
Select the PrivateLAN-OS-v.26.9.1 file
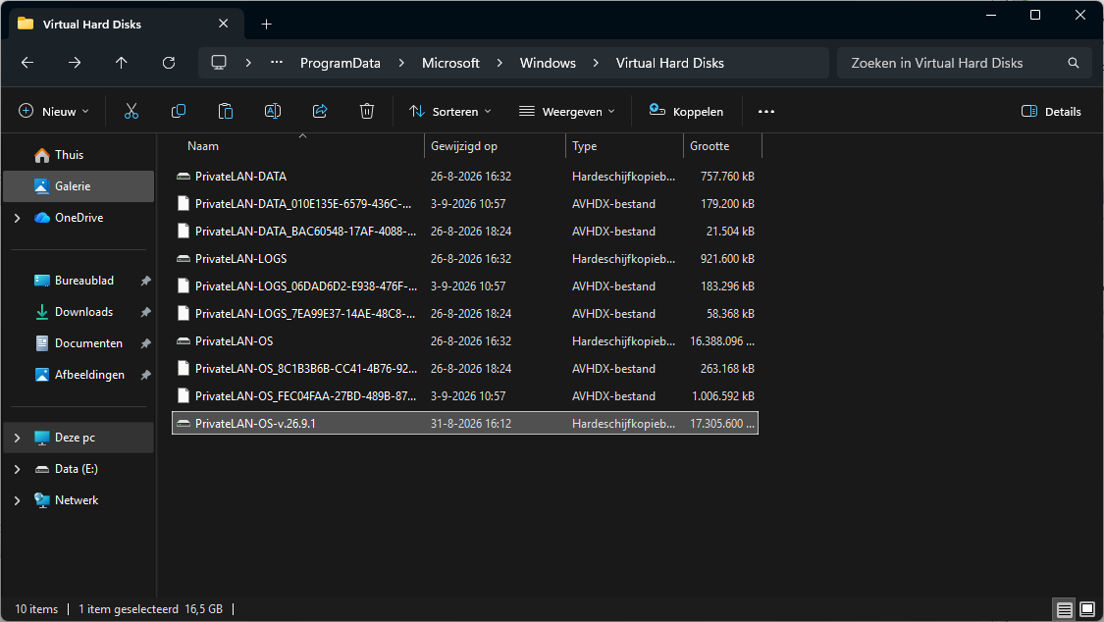tap(465, 424)
